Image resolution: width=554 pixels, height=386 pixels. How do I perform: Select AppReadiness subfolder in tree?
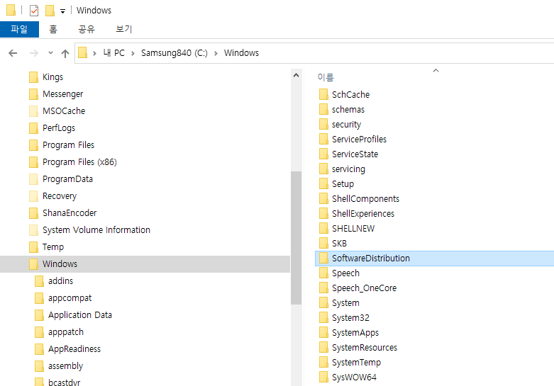[x=74, y=348]
